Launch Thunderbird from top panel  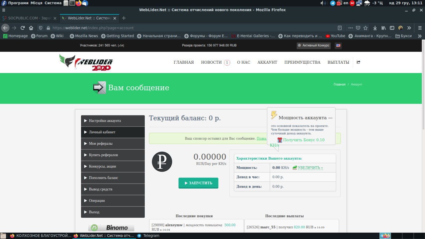pos(85,3)
